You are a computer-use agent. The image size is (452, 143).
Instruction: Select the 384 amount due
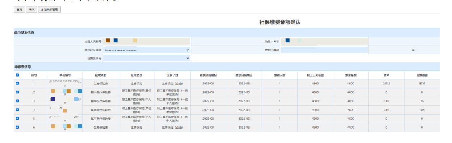pyautogui.click(x=422, y=110)
